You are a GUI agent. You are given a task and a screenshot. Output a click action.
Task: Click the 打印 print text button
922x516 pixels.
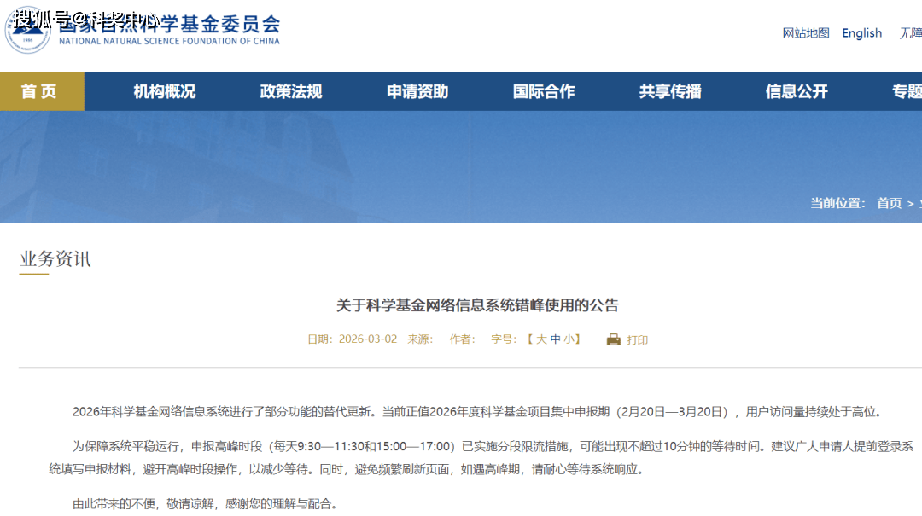tap(638, 339)
